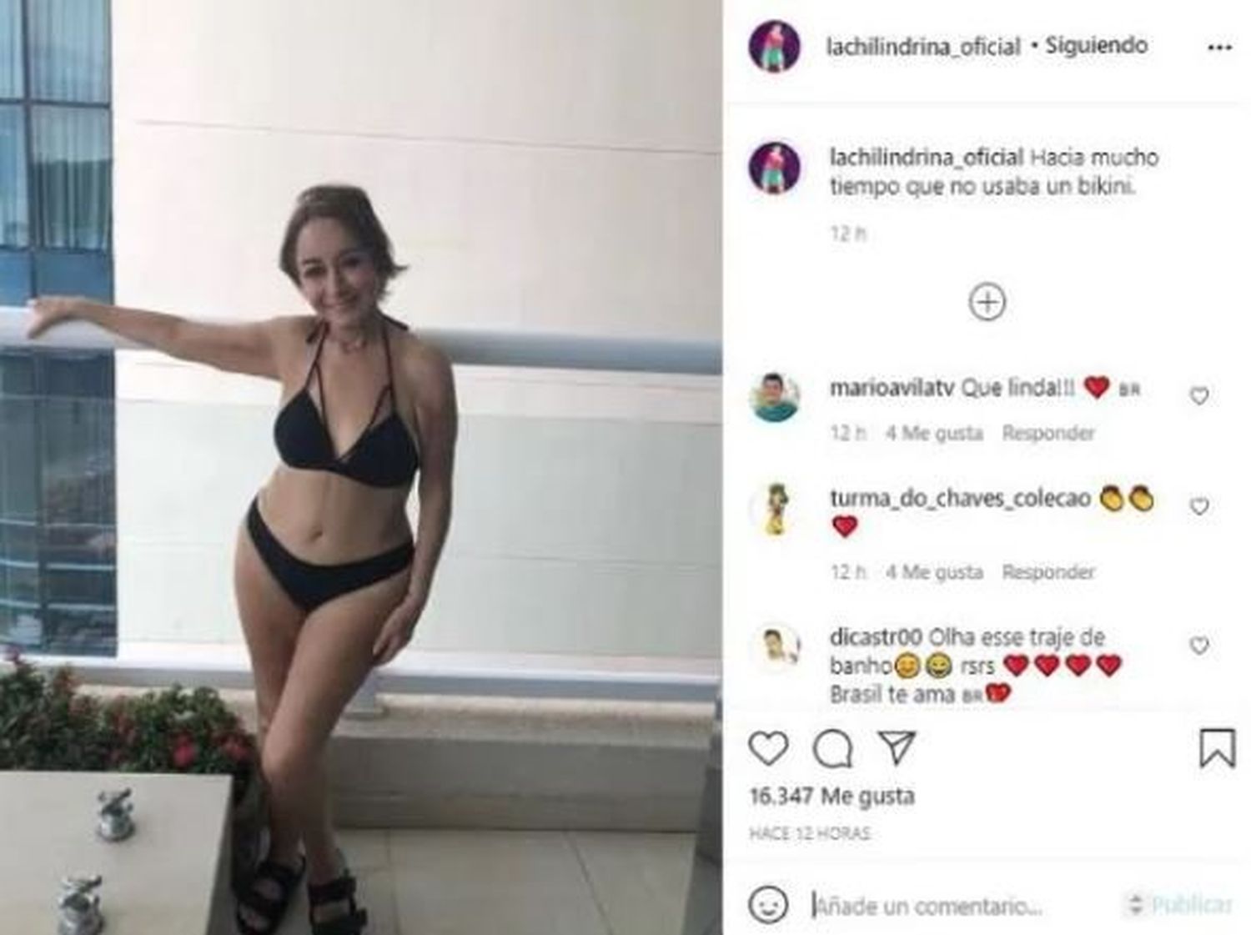
Task: View marioavilatv's profile avatar
Action: 776,396
